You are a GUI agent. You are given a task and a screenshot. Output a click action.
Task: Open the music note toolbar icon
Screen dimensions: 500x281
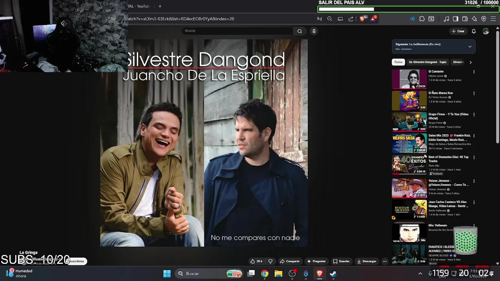click(446, 19)
